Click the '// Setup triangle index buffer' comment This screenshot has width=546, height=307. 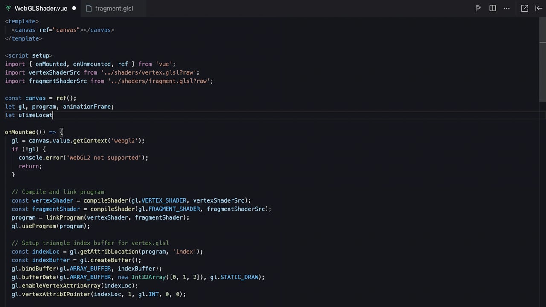click(90, 243)
